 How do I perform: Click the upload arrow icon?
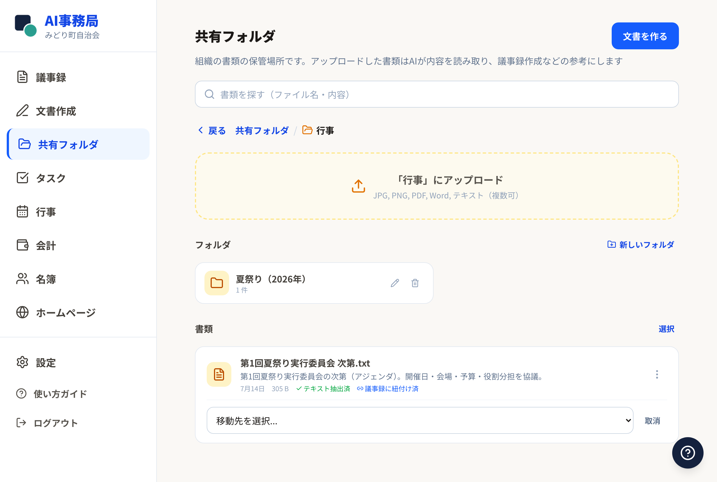(x=358, y=186)
